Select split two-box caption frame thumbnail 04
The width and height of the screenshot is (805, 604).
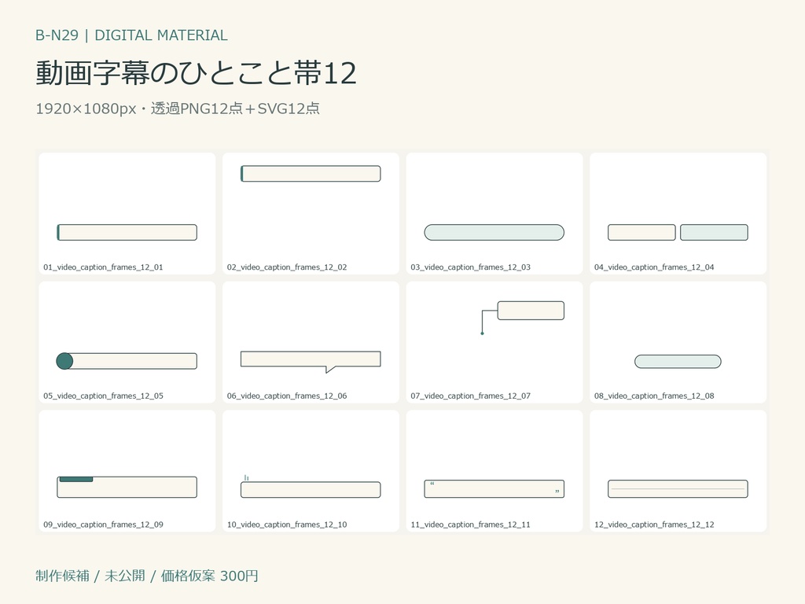(678, 214)
